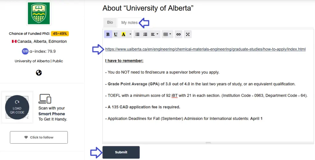Open the table insert dropdown

tap(167, 34)
